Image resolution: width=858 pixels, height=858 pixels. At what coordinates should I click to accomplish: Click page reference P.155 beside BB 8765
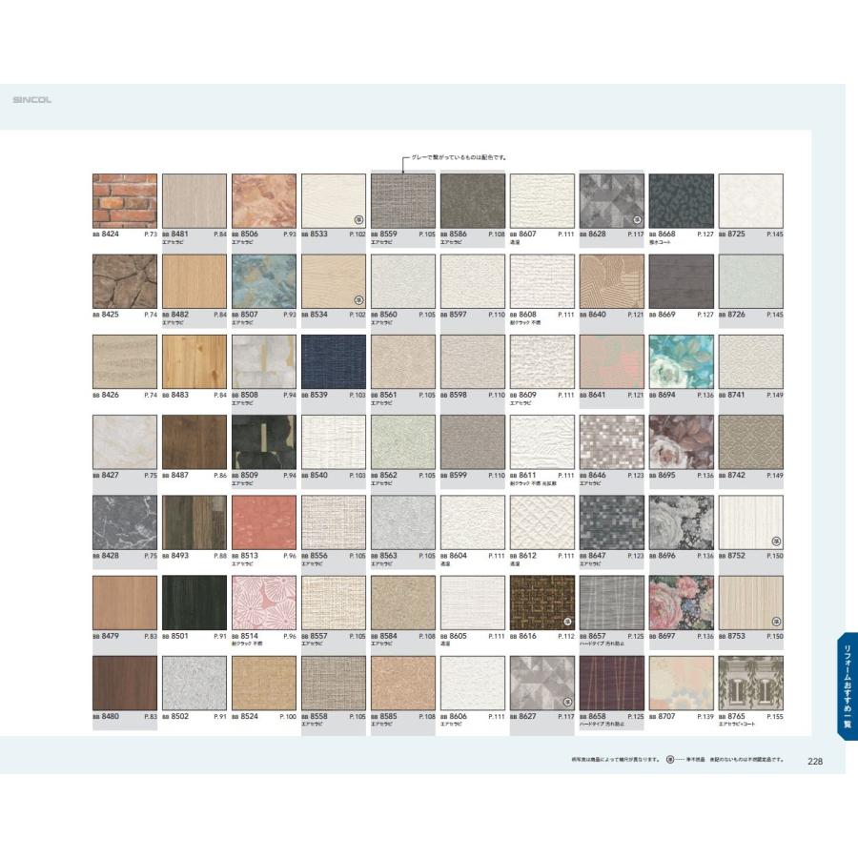[774, 716]
